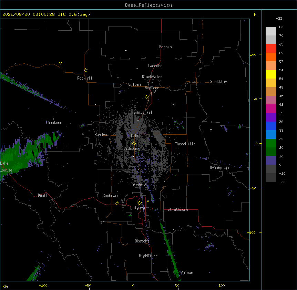Click the red 65 dBZ legend swatch
Viewport: 297px width, 290px height.
tap(271, 49)
